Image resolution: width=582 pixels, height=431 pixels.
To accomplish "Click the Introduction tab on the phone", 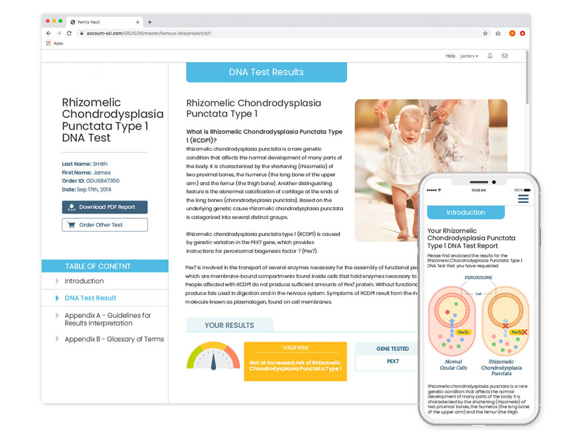I will (466, 212).
